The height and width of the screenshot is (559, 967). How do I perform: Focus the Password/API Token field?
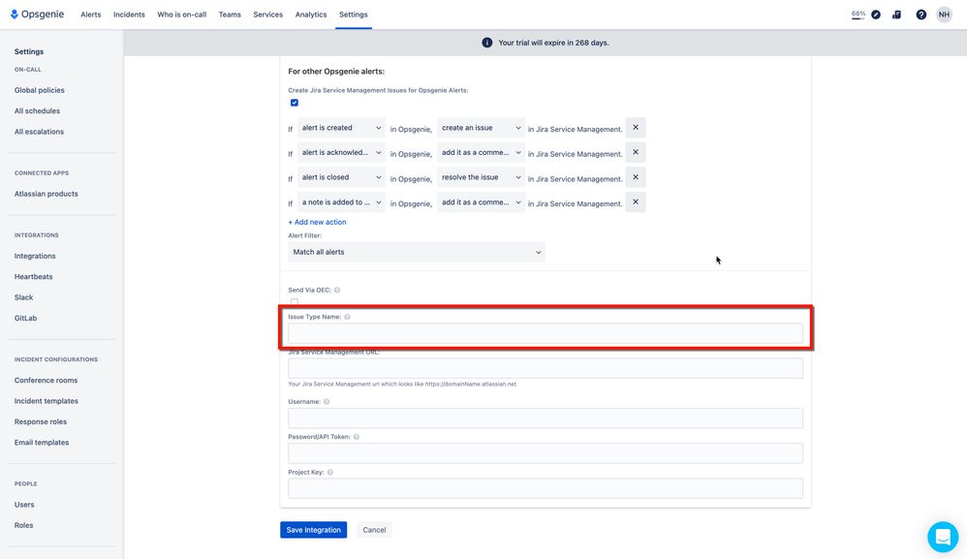tap(546, 453)
